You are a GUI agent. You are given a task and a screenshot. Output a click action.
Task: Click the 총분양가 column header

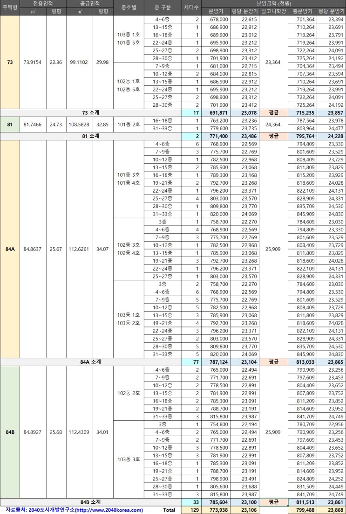[x=303, y=12]
